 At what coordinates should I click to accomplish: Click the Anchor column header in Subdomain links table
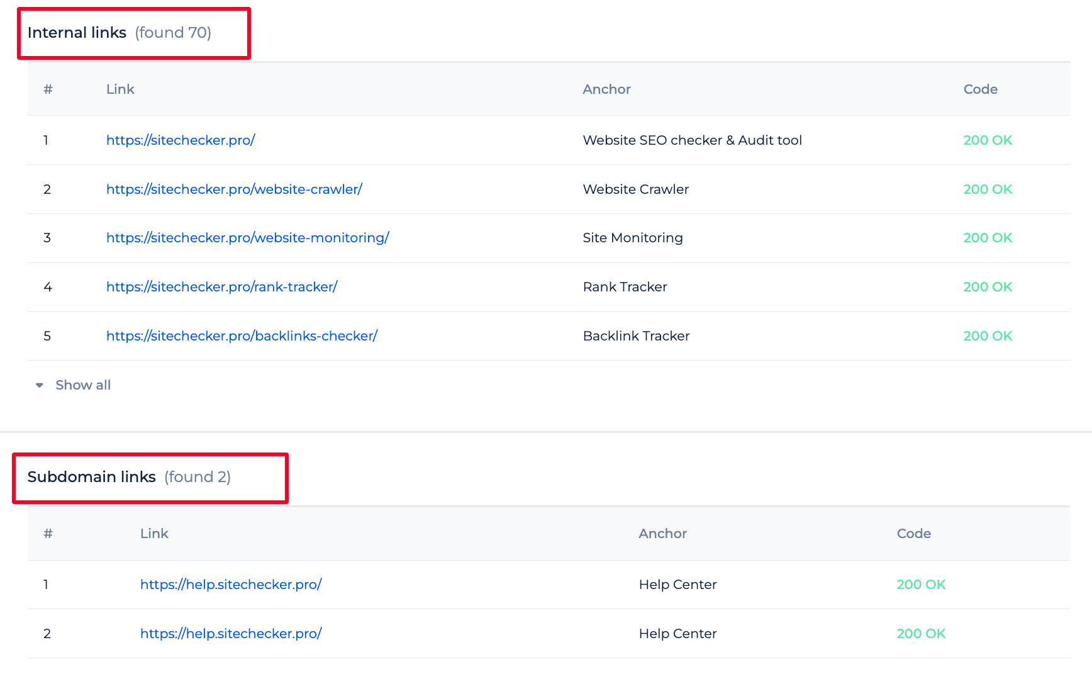(662, 534)
